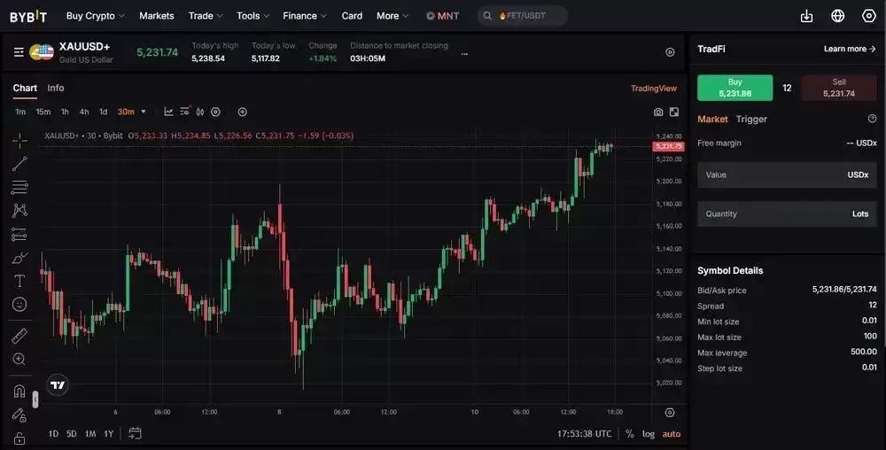The image size is (886, 450).
Task: Expand the chart to fullscreen
Action: pyautogui.click(x=674, y=112)
